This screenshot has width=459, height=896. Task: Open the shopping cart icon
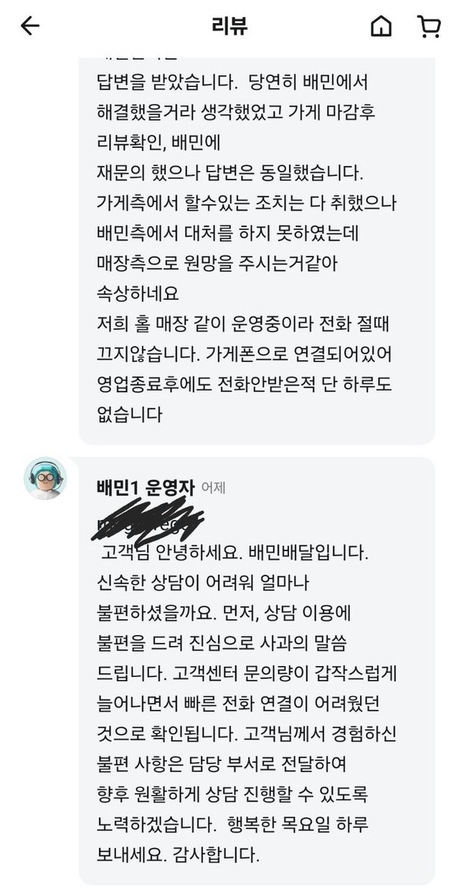(x=428, y=27)
